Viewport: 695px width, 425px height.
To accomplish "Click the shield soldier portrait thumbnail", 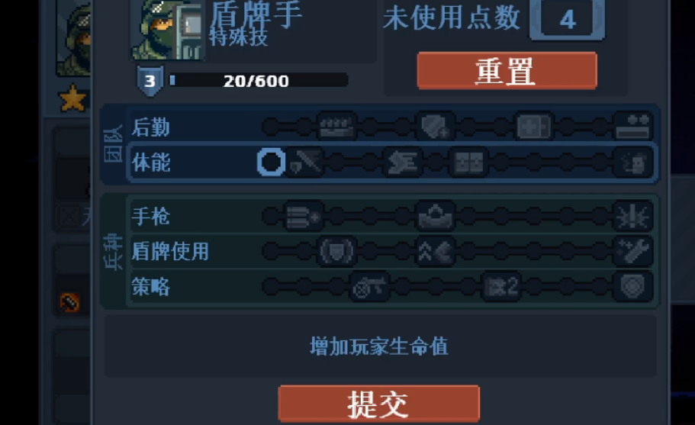I will [x=168, y=30].
